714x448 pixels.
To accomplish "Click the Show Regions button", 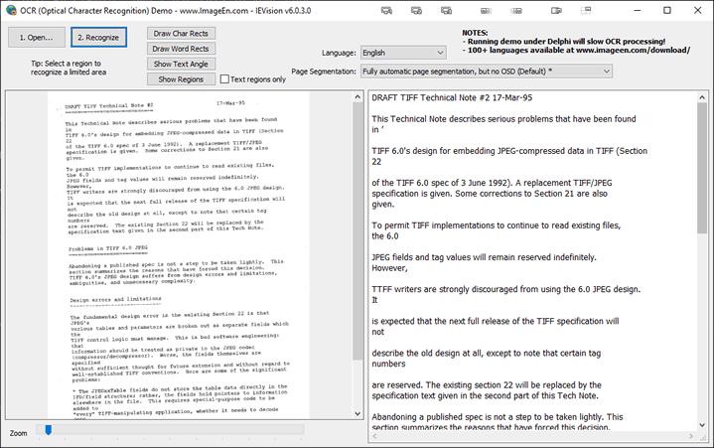I will [x=181, y=79].
